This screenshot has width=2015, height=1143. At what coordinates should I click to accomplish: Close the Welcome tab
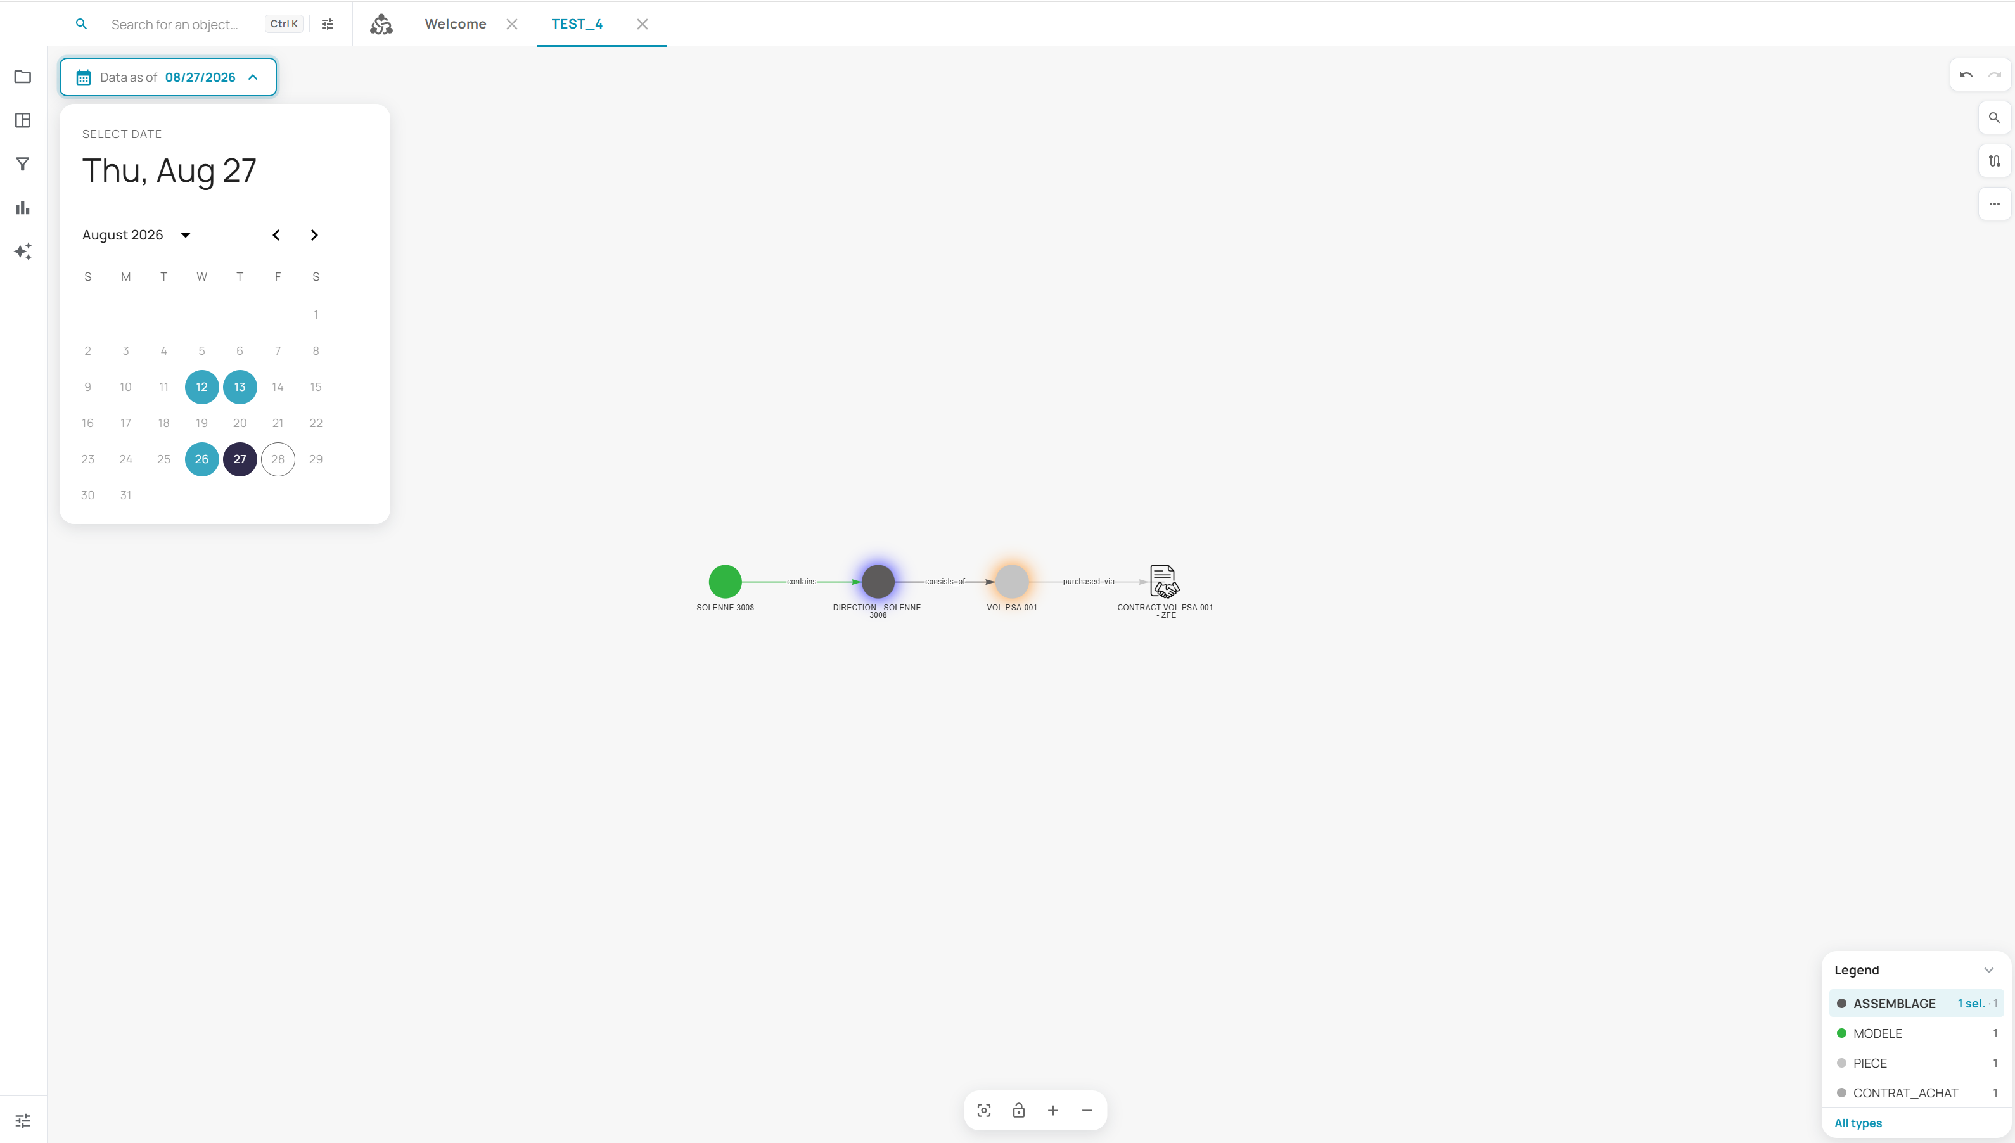512,24
